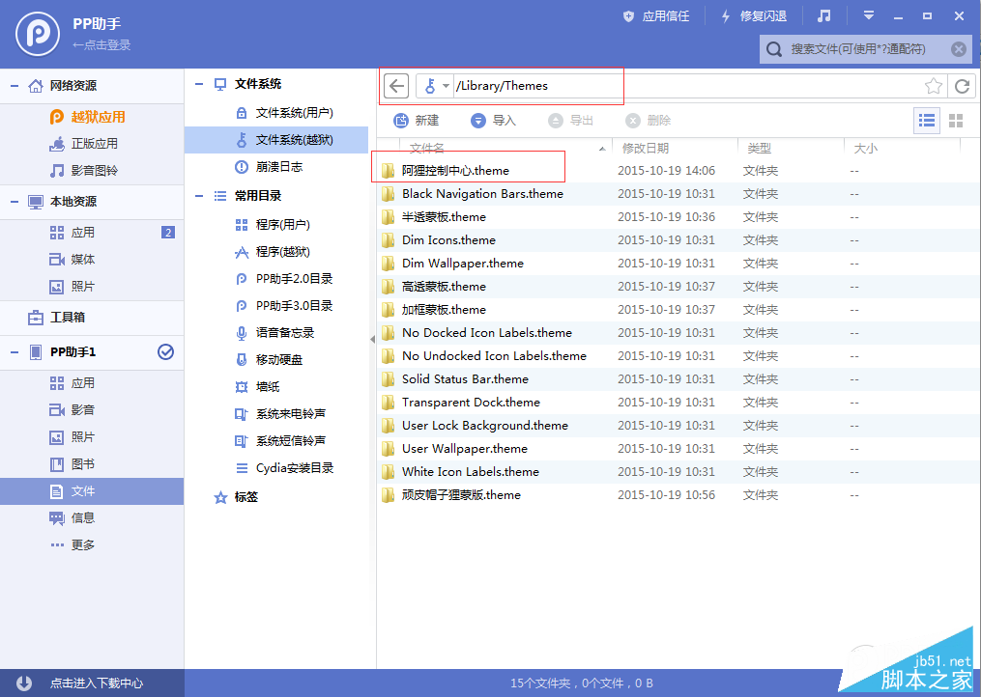Click the refresh icon in the address bar

point(962,85)
